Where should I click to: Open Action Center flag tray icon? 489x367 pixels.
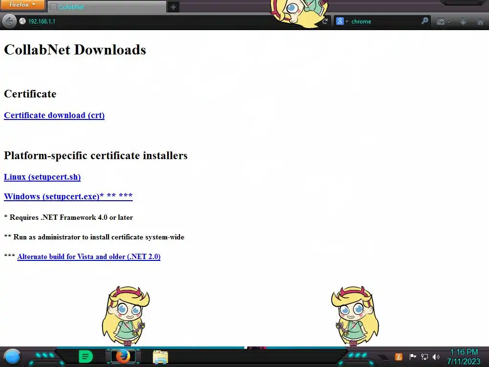[x=413, y=356]
